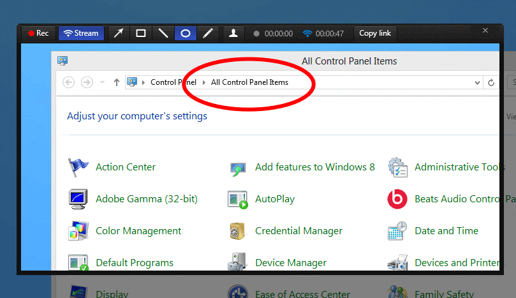The width and height of the screenshot is (516, 298).
Task: Open Default Programs link
Action: 135,263
